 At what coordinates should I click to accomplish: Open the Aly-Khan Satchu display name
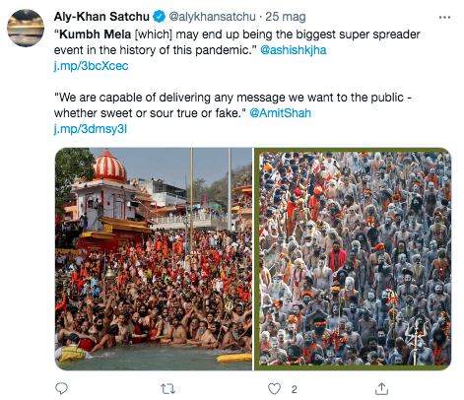click(x=101, y=17)
